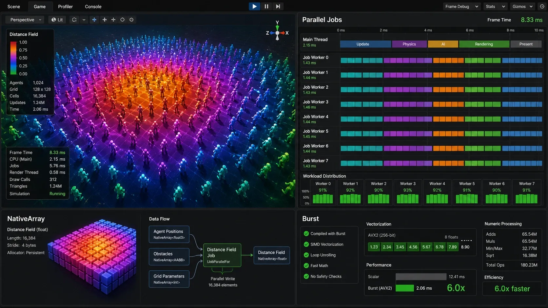Select the Job Worker 5 row label

pos(315,131)
